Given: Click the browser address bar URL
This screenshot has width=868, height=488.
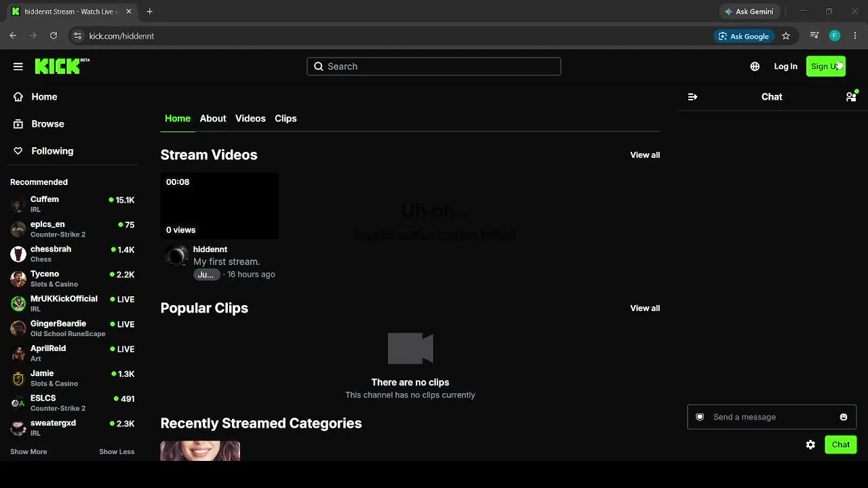Looking at the screenshot, I should pyautogui.click(x=121, y=36).
